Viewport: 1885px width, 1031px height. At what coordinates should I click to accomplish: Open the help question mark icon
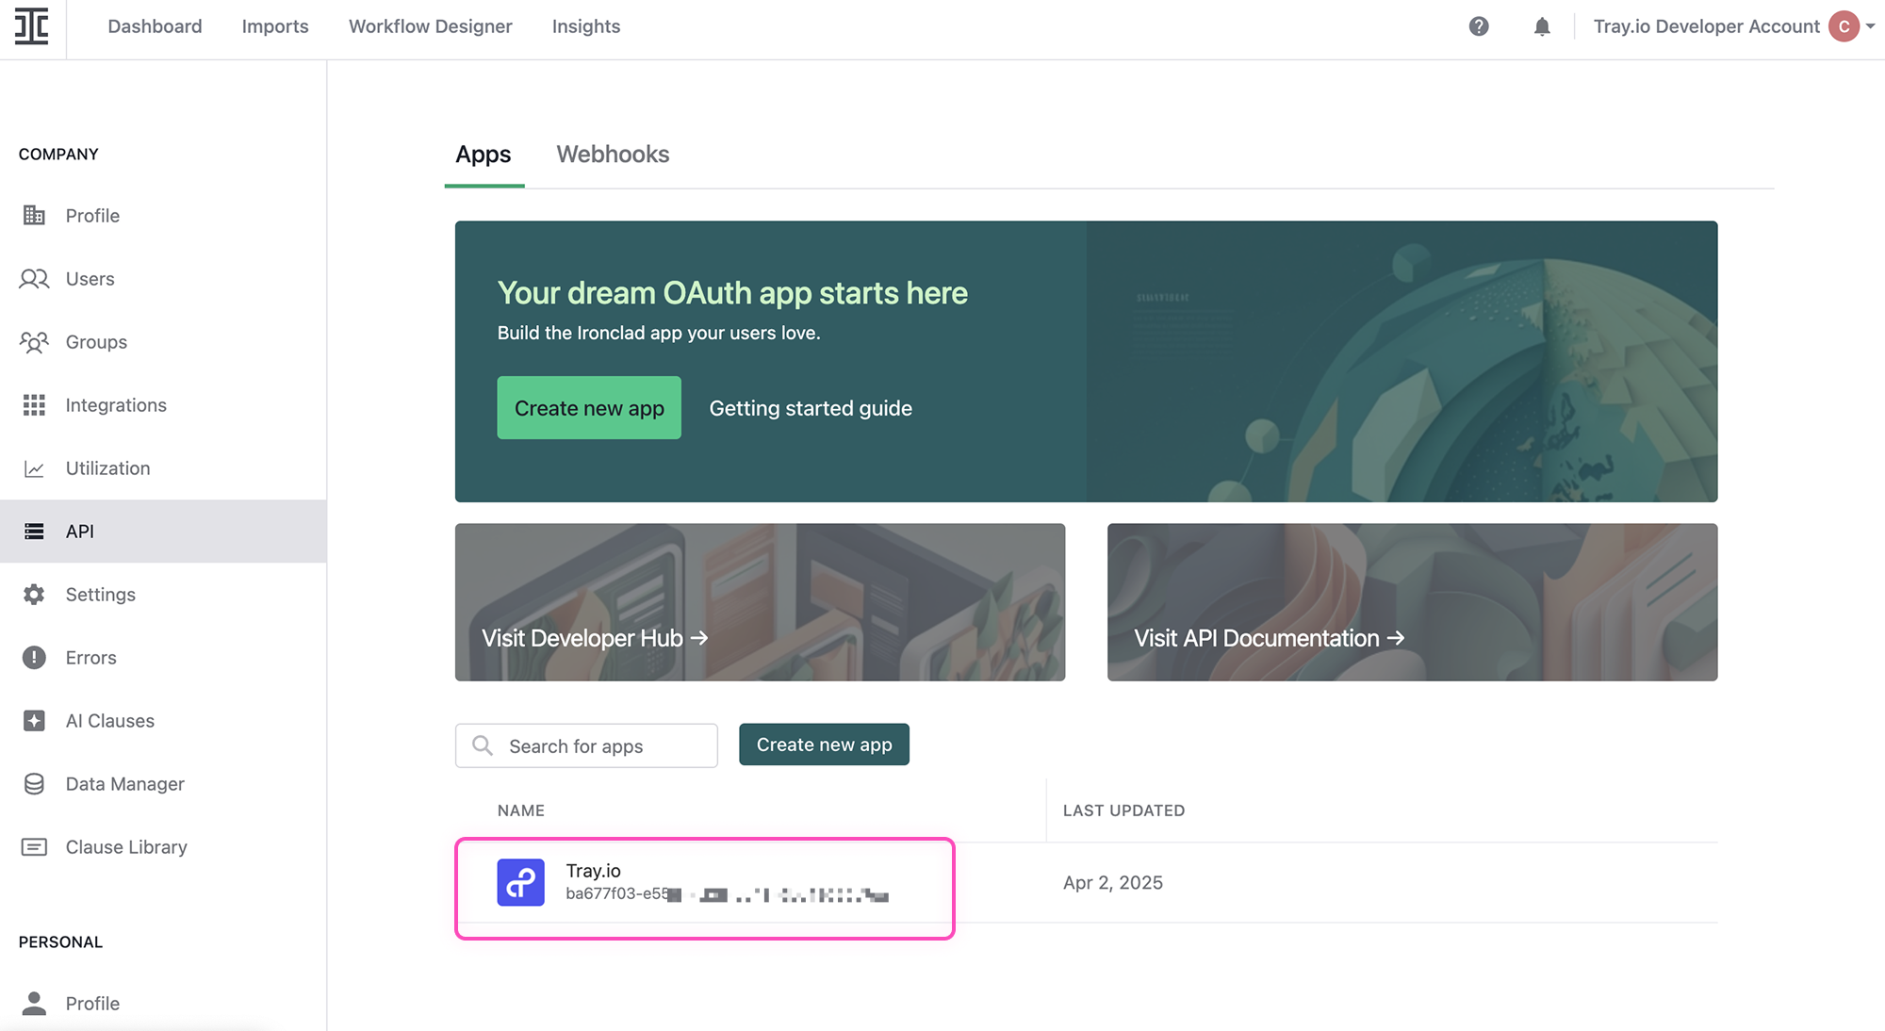[x=1479, y=26]
